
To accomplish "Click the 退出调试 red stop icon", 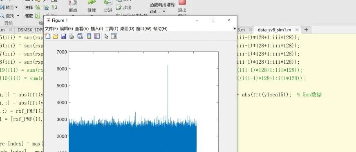I will tap(182, 2).
